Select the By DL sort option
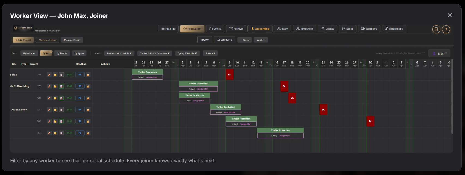 point(46,53)
